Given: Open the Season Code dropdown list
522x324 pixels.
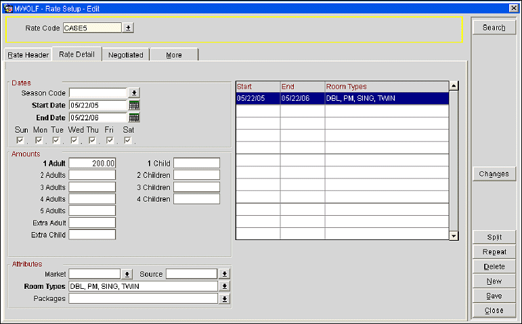Looking at the screenshot, I should click(134, 93).
